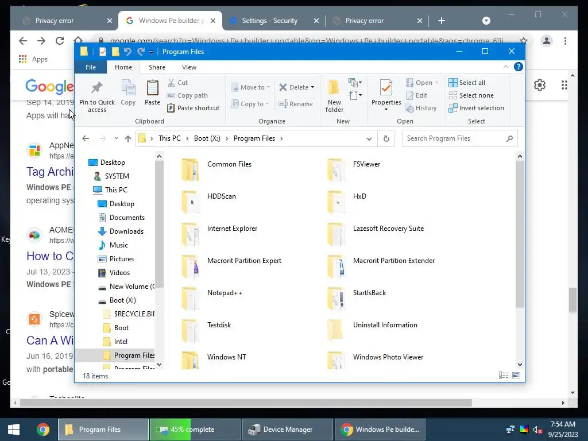
Task: Select Lazesoft Recovery Suite folder
Action: [x=376, y=234]
